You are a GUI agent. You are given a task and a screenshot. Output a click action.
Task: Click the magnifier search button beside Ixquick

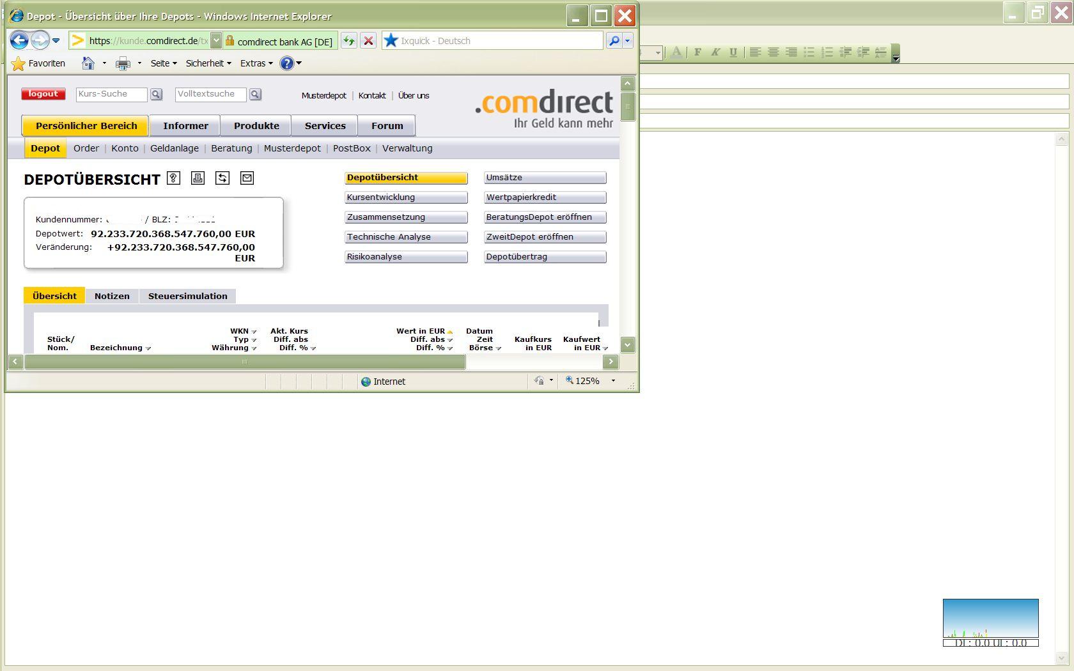tap(614, 41)
